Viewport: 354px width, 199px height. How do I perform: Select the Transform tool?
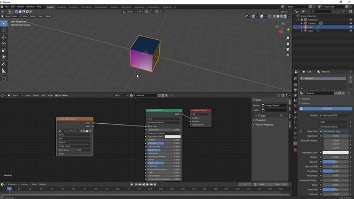click(x=4, y=57)
